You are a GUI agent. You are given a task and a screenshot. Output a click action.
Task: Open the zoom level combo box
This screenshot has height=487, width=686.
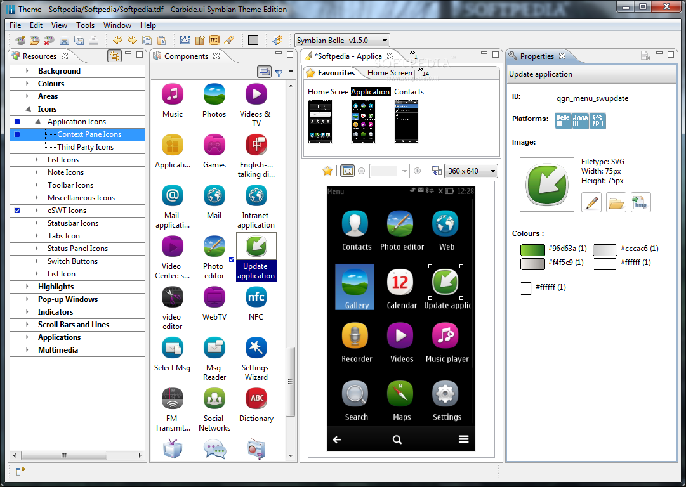point(390,171)
